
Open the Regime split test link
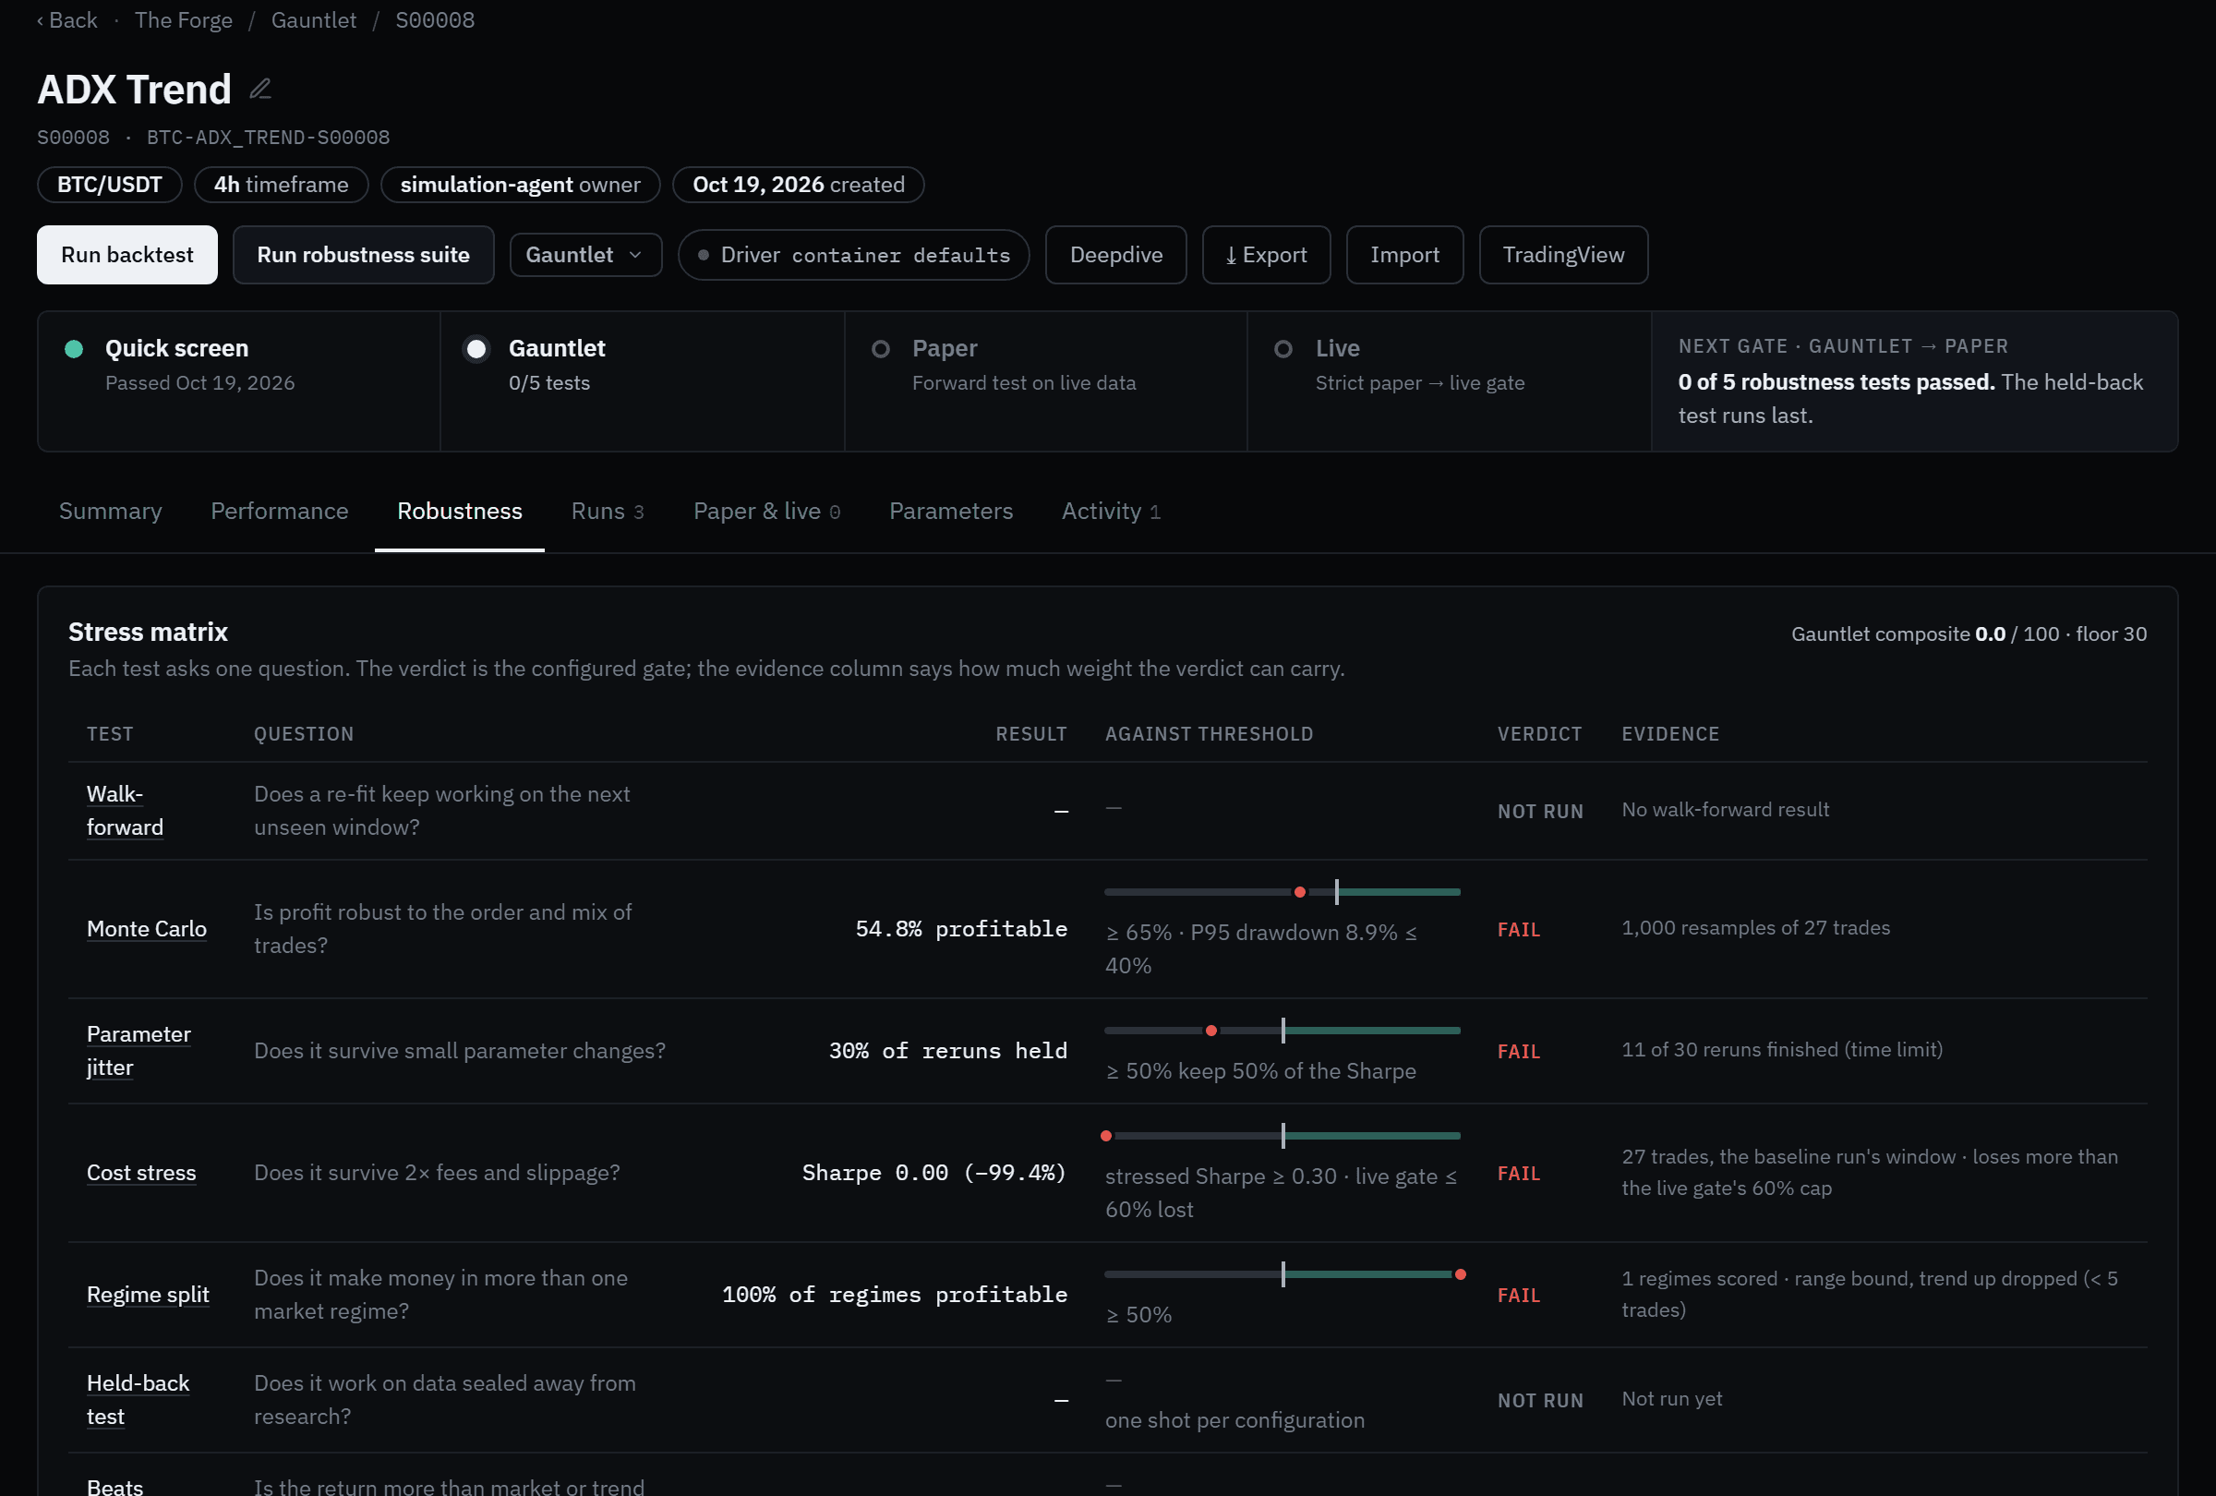(148, 1295)
